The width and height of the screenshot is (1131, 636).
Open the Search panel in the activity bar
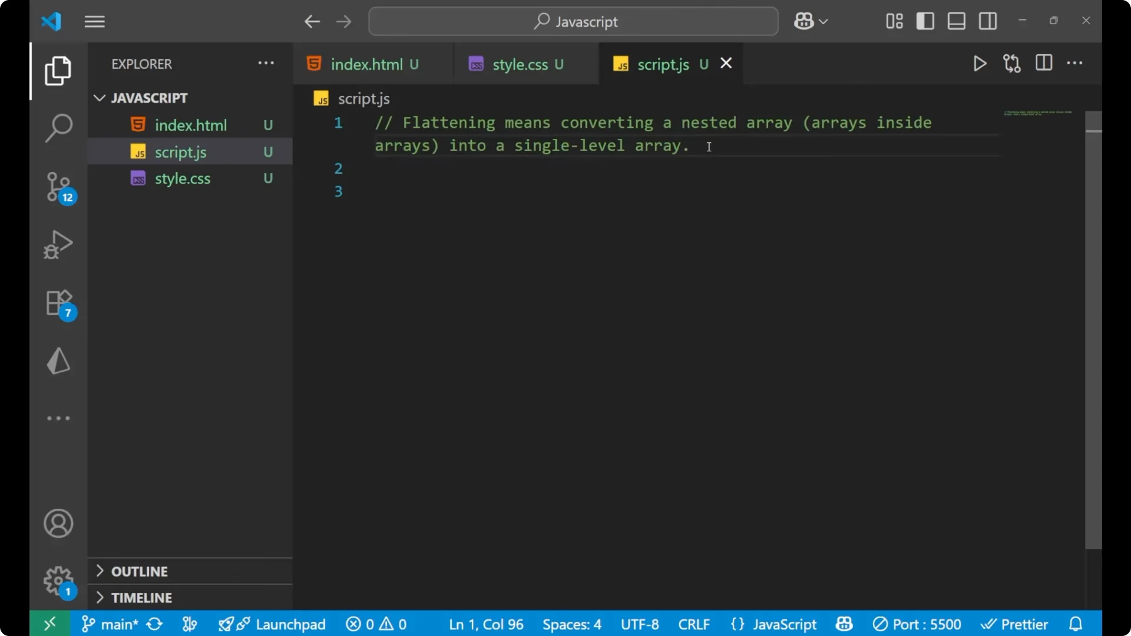[x=58, y=127]
